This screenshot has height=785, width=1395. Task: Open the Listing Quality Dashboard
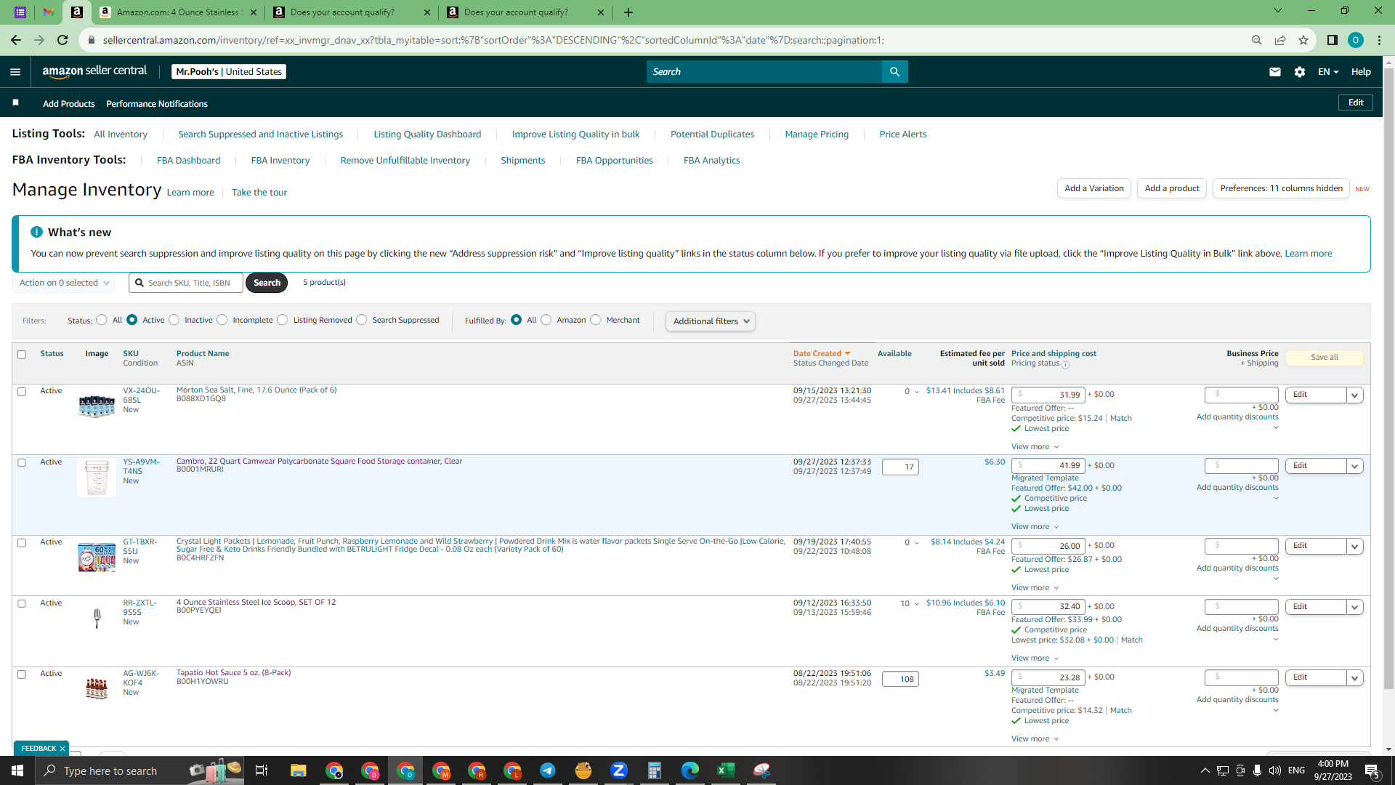(427, 134)
